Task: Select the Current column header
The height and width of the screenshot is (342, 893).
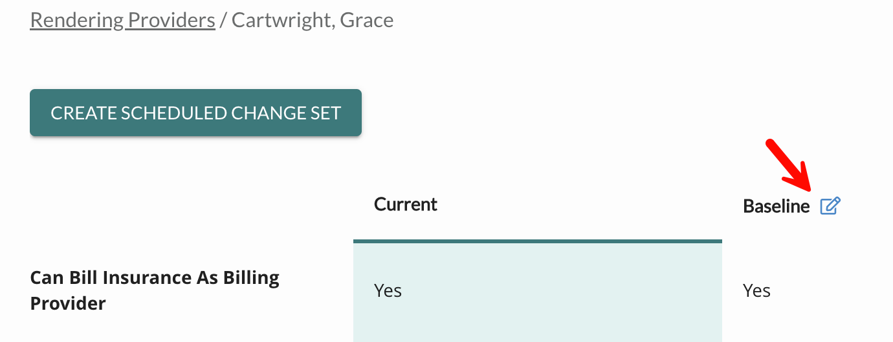Action: point(406,205)
